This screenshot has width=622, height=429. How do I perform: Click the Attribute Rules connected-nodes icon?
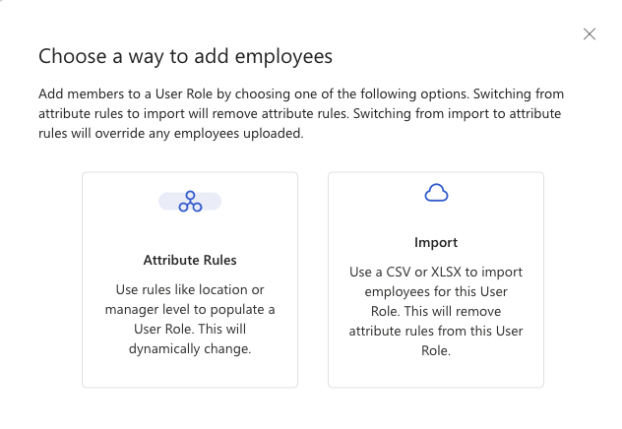[x=190, y=202]
